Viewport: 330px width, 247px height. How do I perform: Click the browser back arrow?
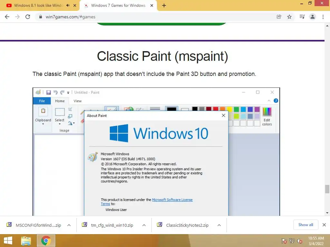(x=7, y=17)
